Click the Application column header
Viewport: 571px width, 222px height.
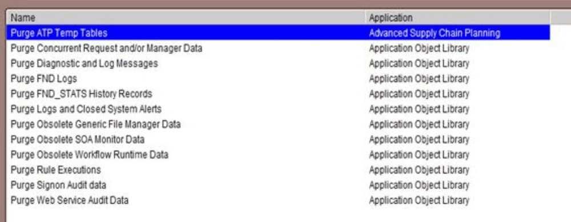coord(458,18)
